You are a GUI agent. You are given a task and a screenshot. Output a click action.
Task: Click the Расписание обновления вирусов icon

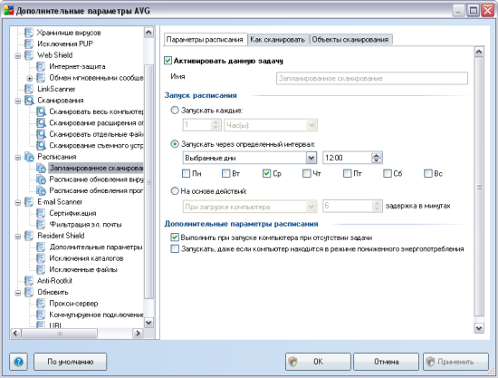coord(41,179)
